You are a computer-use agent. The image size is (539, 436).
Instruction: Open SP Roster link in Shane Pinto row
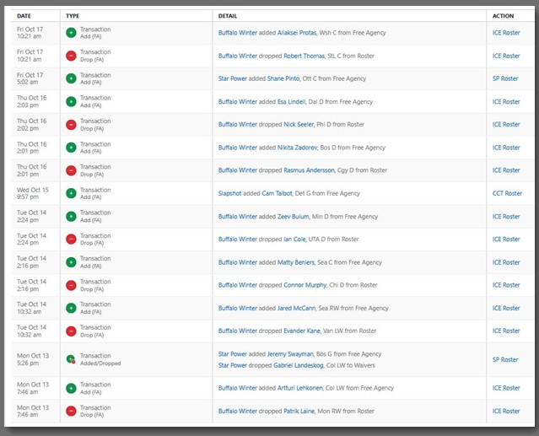click(505, 78)
